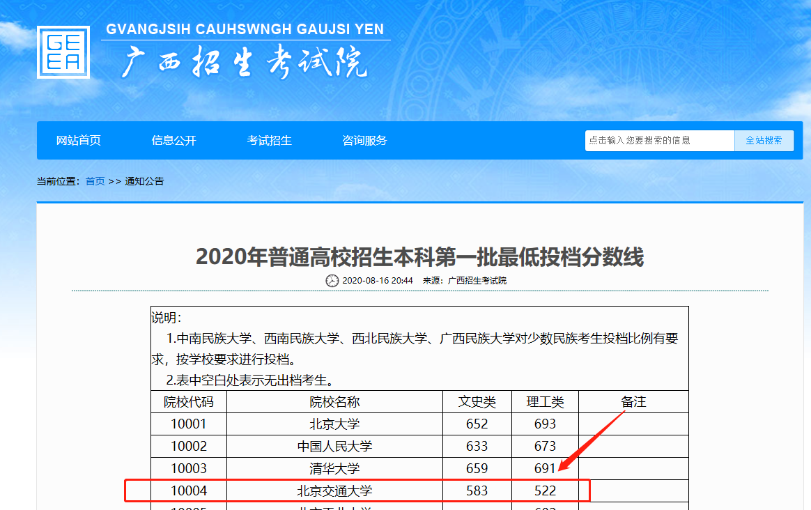
Task: Select the 理工类 score 693
Action: [545, 424]
